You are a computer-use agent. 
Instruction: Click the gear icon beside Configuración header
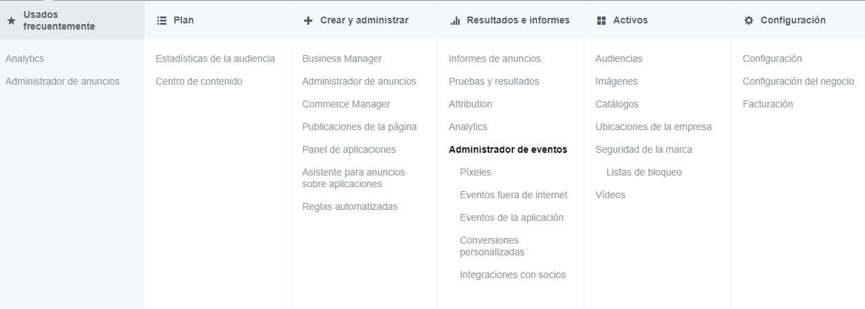[749, 21]
